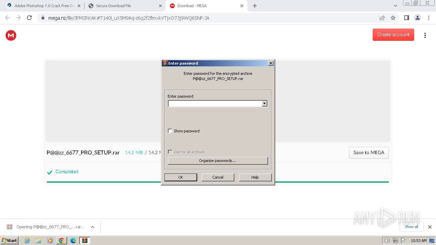This screenshot has height=245, width=436.
Task: Toggle the Use for all archives checkbox
Action: coord(170,152)
